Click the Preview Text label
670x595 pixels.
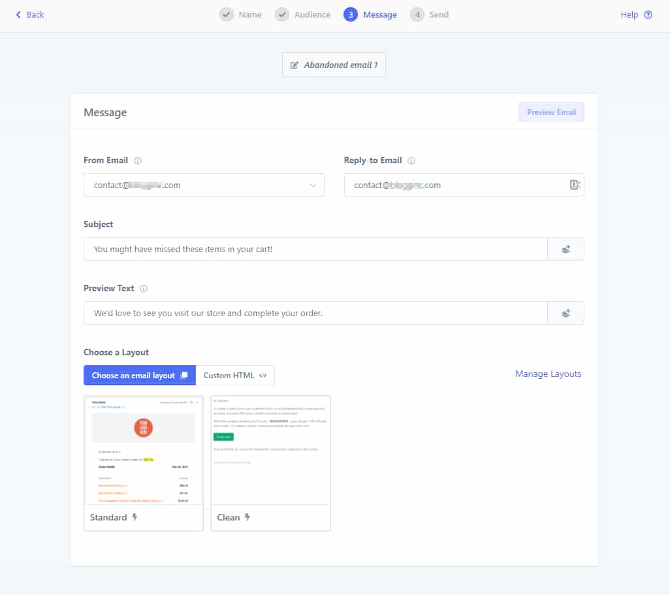tap(108, 288)
